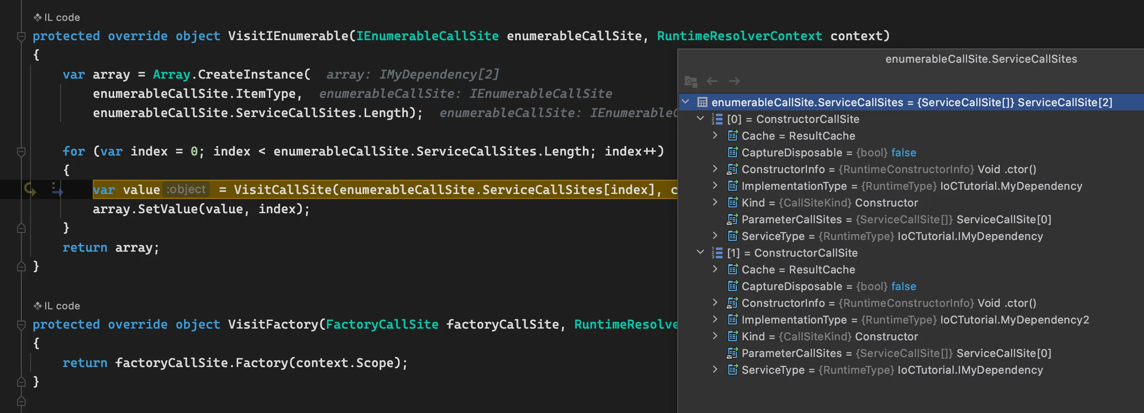1144x413 pixels.
Task: Click the :object type hint after value
Action: coord(186,190)
